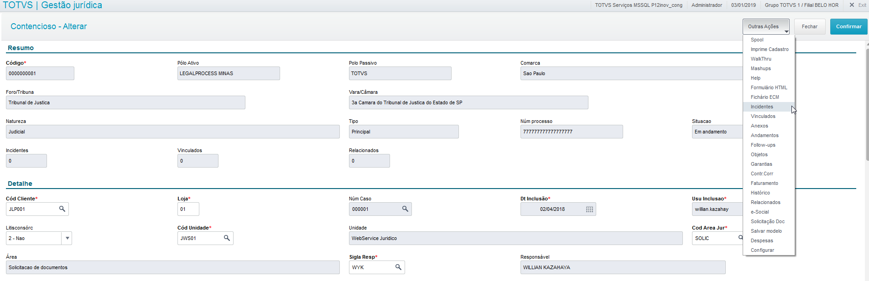This screenshot has height=281, width=869.
Task: Open the Sigla Resp lookup magnifier
Action: tap(398, 267)
